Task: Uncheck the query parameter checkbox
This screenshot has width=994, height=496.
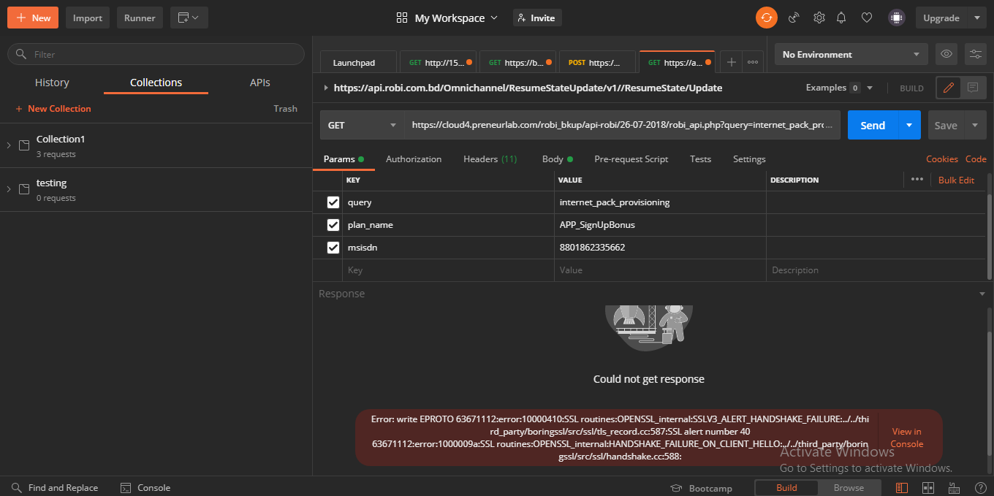Action: click(333, 202)
